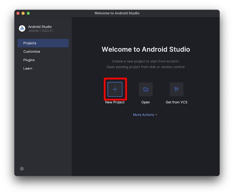
Task: Click the Welcome to Android Studio heading
Action: tap(146, 49)
